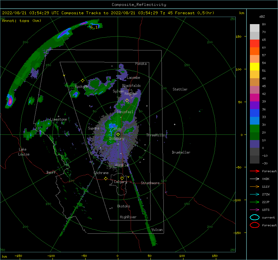Image resolution: width=278 pixels, height=260 pixels.
Task: Click the red forecast arrow in legend
Action: coord(255,171)
